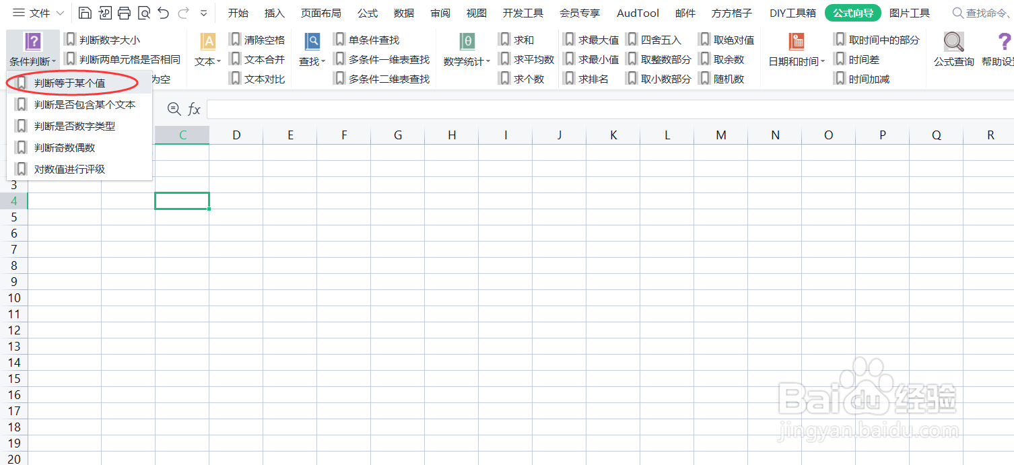Switch to the 邮件 tab

pos(685,13)
